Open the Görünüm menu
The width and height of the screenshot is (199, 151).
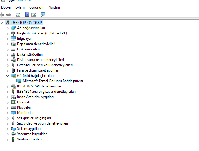click(37, 7)
